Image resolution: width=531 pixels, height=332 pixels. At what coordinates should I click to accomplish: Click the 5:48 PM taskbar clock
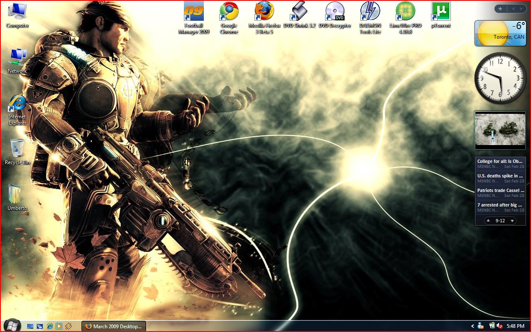[x=516, y=326]
